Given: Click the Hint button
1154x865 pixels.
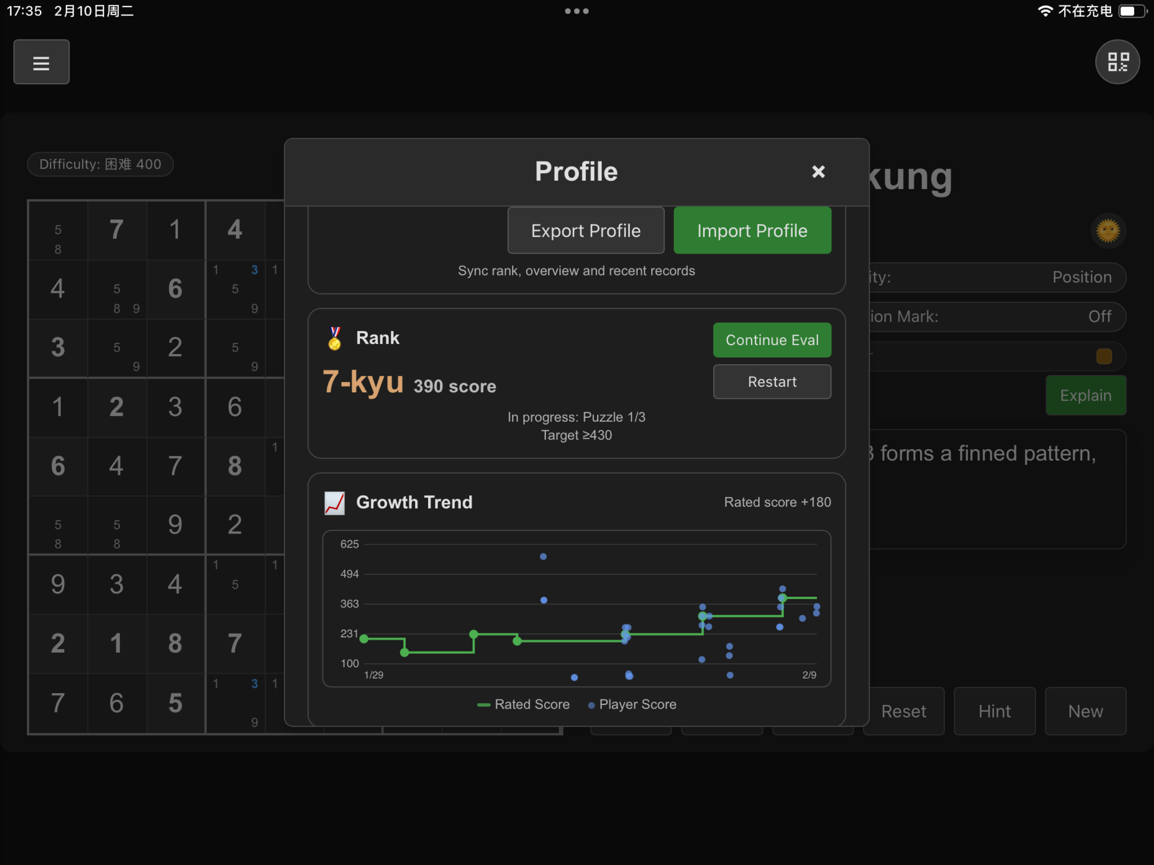Looking at the screenshot, I should [994, 711].
